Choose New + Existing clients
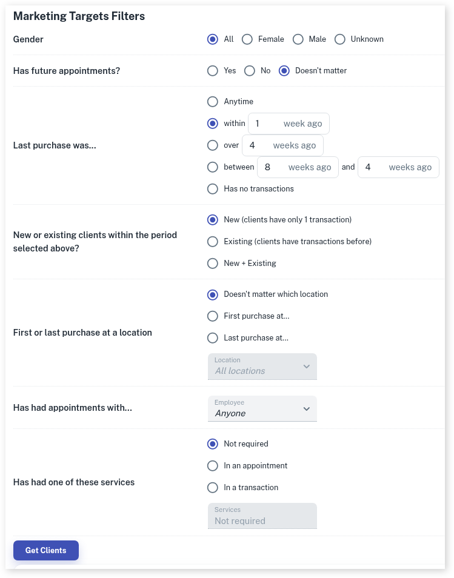Screen dimensions: 454x578 click(213, 264)
